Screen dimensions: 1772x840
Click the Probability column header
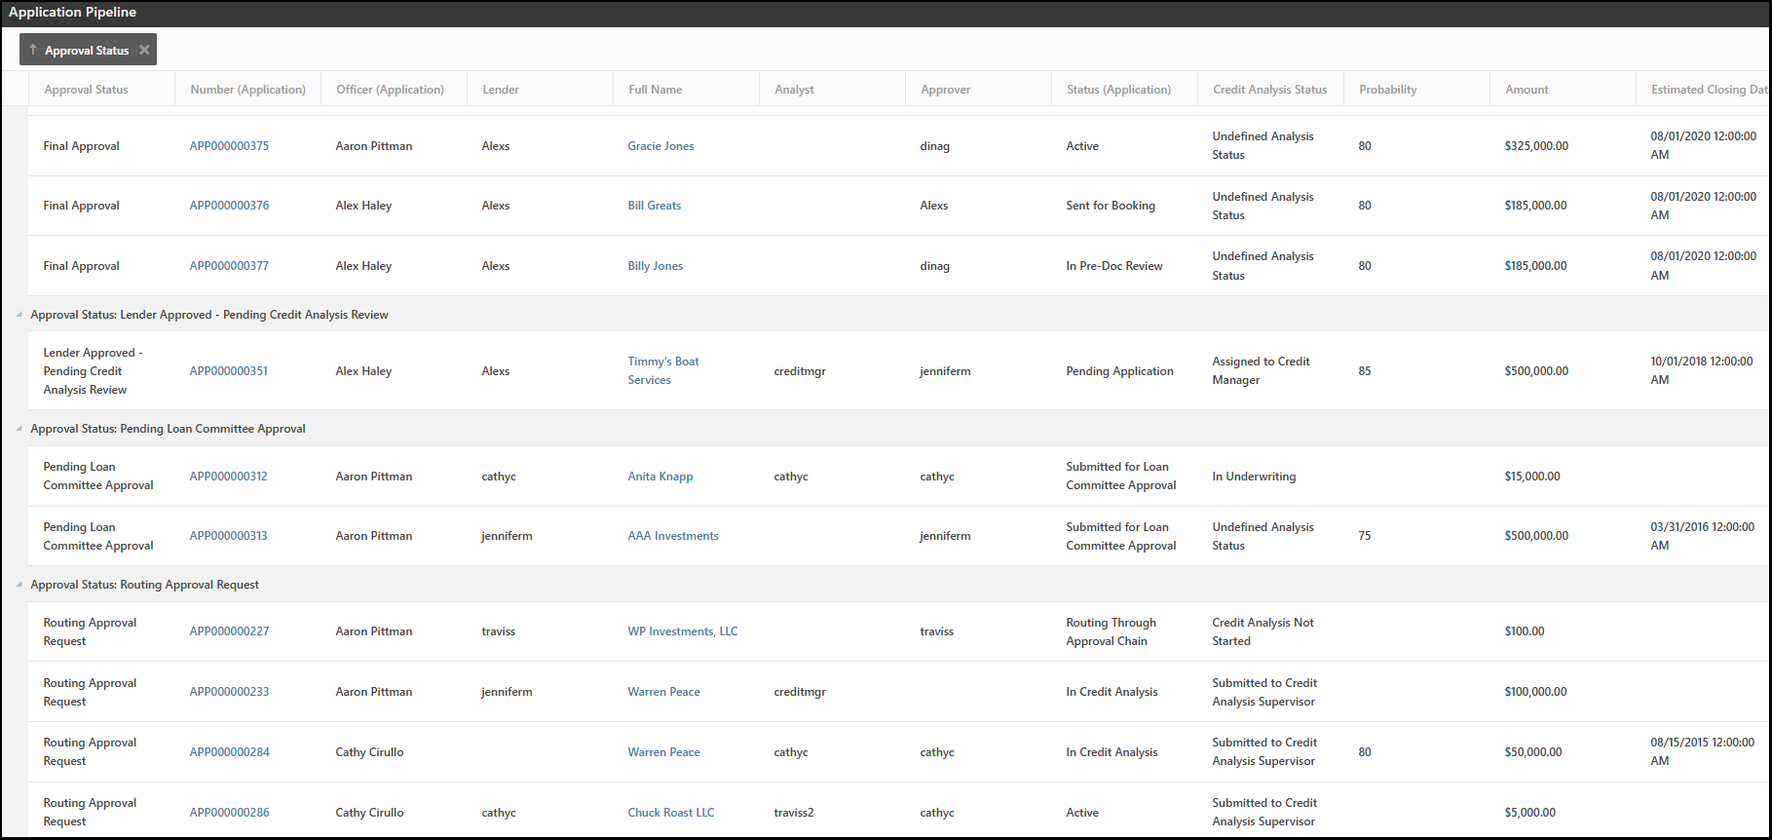(1387, 90)
